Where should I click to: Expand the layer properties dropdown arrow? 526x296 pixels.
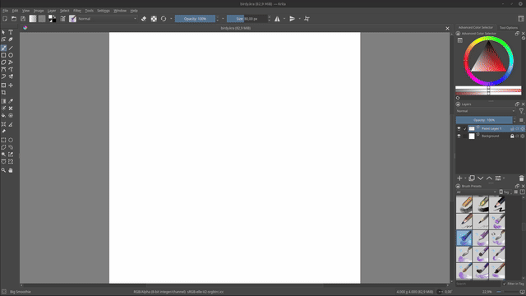pos(504,178)
